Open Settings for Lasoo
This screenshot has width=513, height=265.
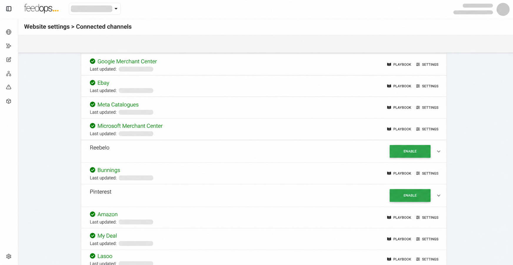[427, 259]
